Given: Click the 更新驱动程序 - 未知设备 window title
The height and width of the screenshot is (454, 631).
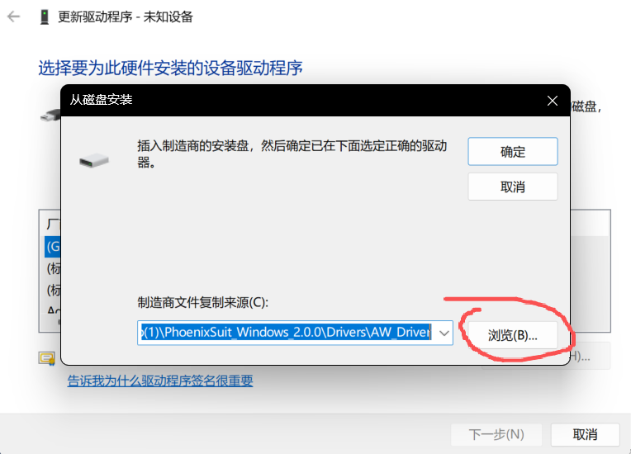Looking at the screenshot, I should pos(126,17).
